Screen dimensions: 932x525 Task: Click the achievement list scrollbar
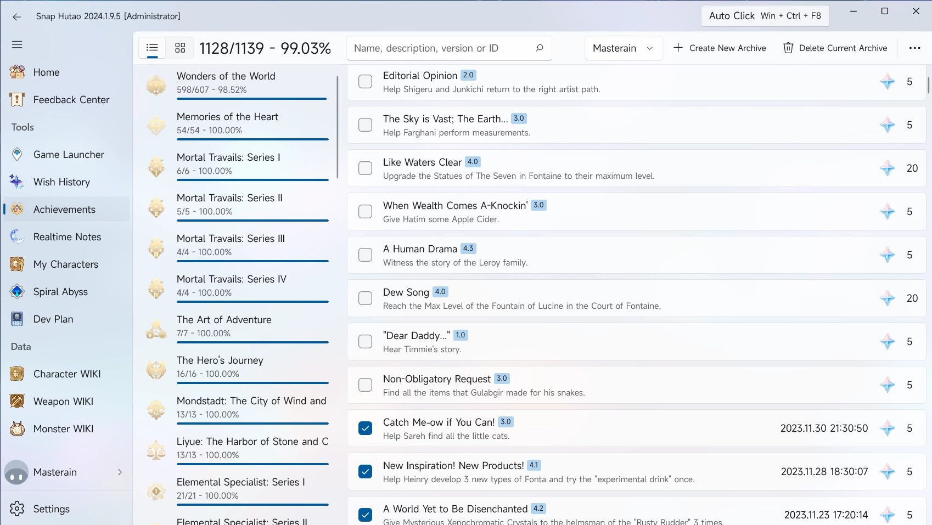tap(929, 85)
